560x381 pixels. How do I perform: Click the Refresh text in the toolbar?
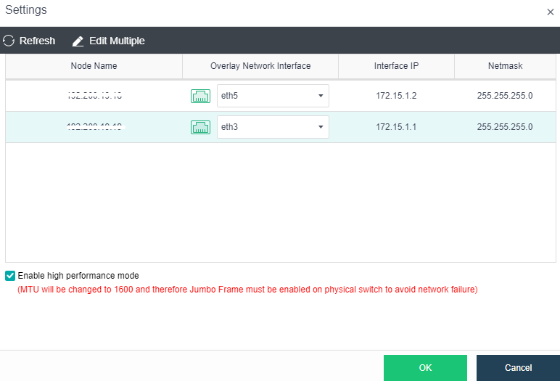pos(37,41)
